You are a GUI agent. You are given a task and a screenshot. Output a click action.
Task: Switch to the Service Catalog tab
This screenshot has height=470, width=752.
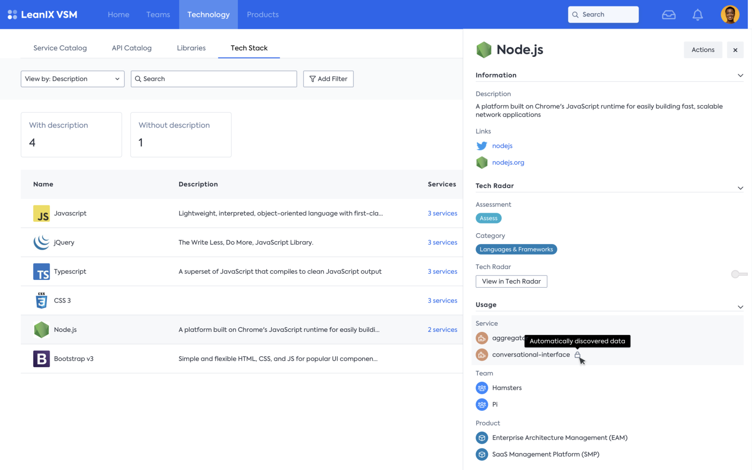pos(60,48)
